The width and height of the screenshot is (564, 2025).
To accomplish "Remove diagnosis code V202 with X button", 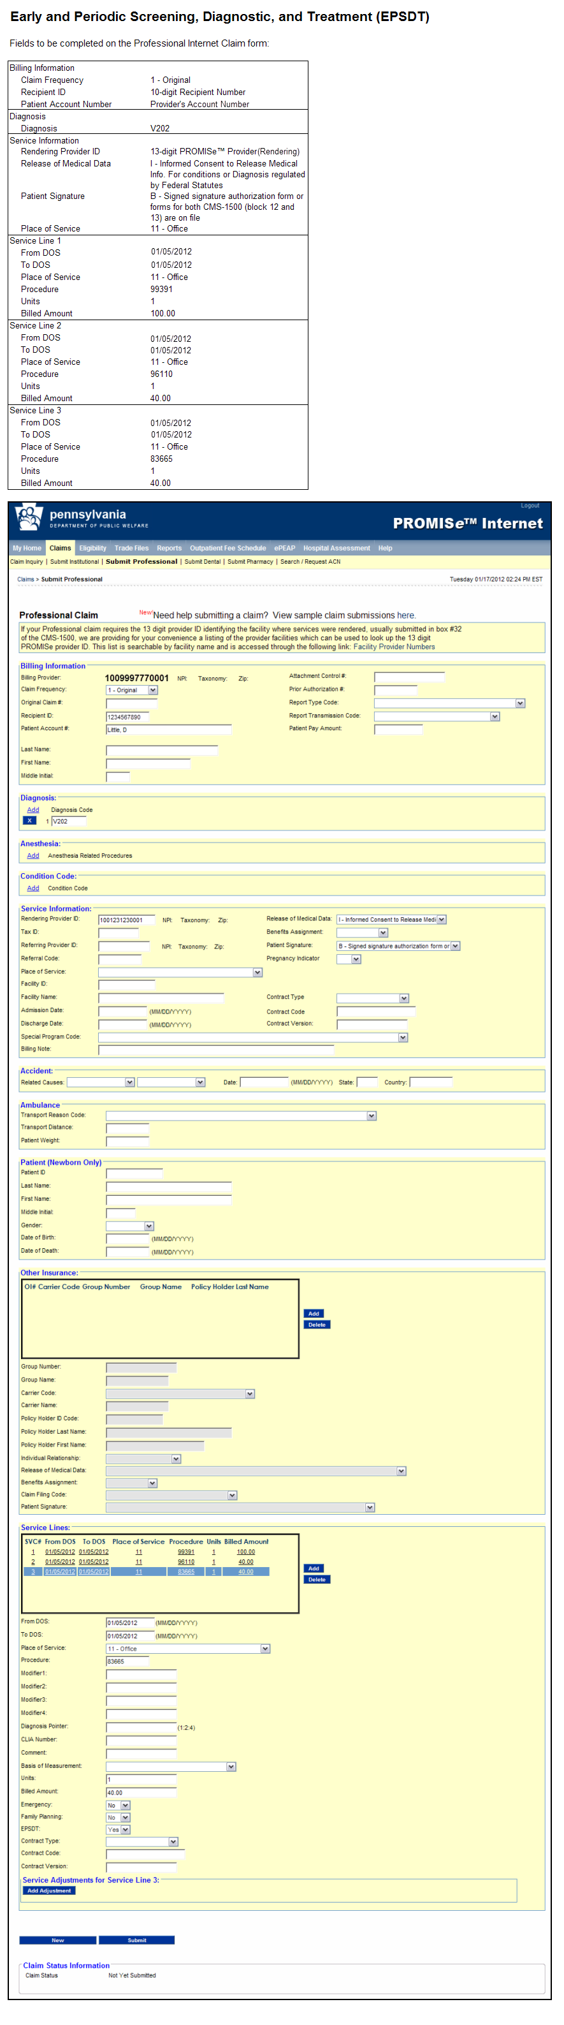I will click(29, 821).
